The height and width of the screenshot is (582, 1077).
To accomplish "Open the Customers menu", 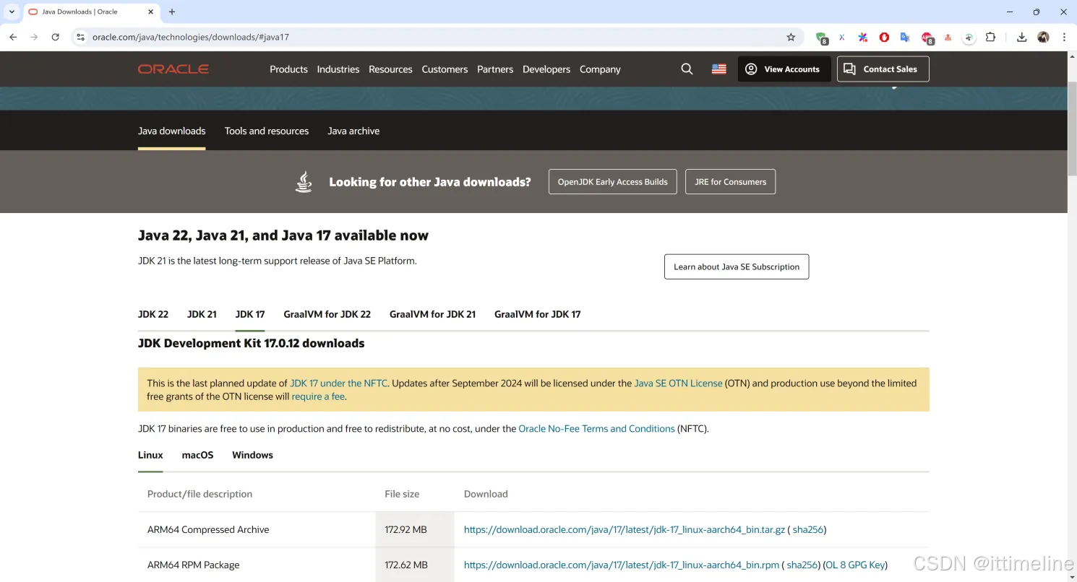I will click(445, 69).
